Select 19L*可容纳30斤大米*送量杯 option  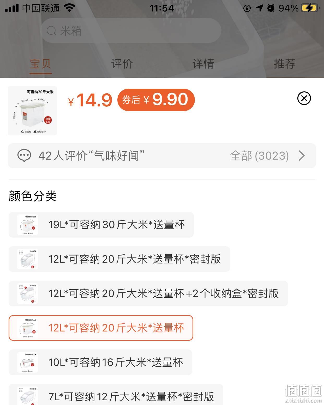click(x=101, y=225)
